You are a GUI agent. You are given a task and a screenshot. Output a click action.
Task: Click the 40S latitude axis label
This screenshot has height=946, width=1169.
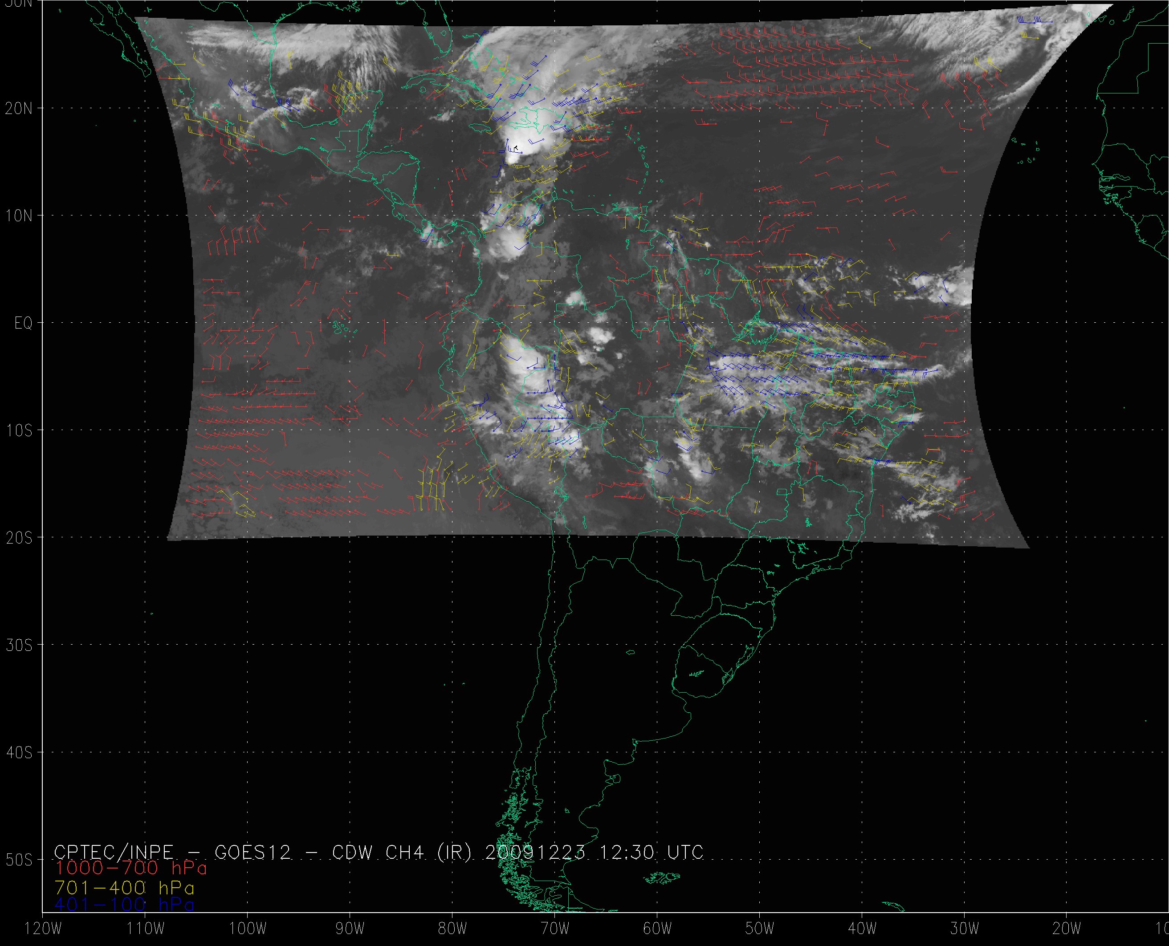click(x=19, y=752)
